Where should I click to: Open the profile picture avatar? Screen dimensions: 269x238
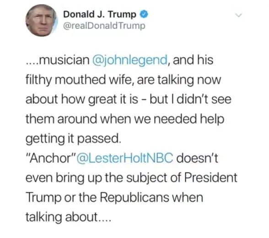pyautogui.click(x=42, y=21)
